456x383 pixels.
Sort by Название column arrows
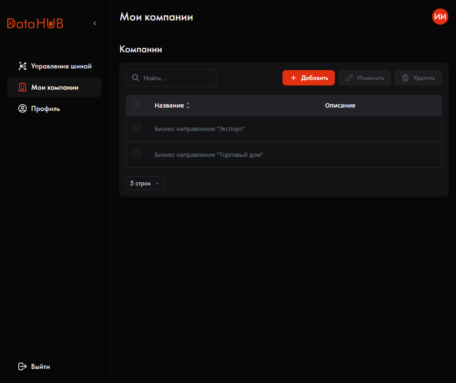(x=188, y=105)
